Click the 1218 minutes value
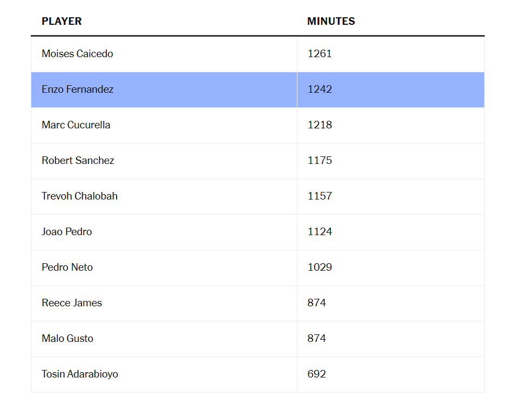Viewport: 522px width, 405px height. [320, 125]
